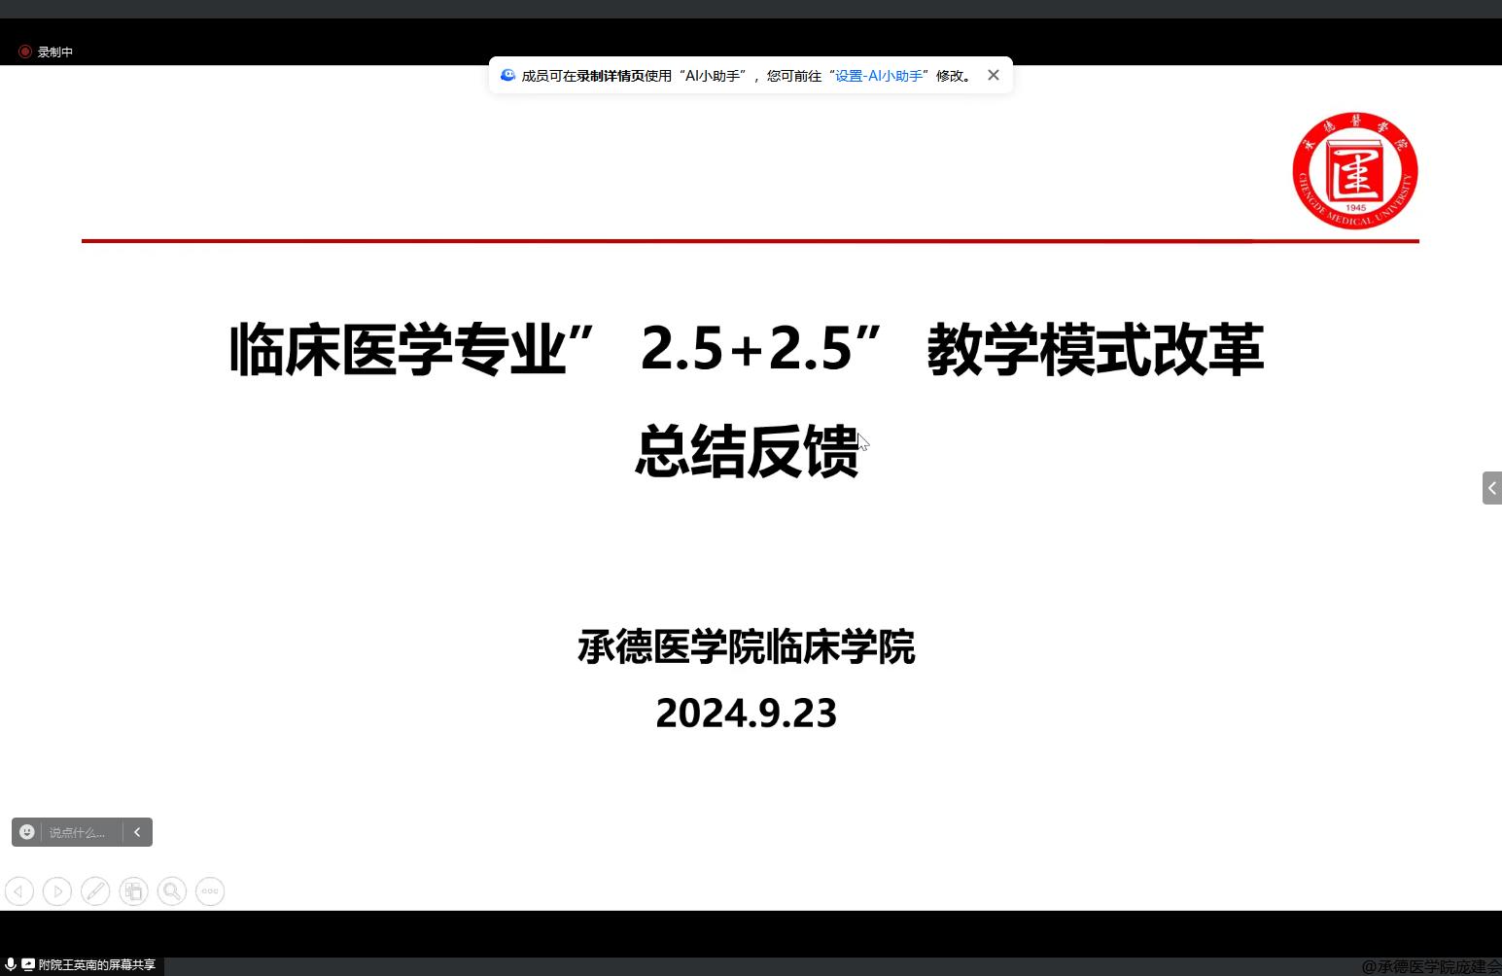Dismiss the AI小助手 notification banner
This screenshot has height=976, width=1502.
[993, 75]
